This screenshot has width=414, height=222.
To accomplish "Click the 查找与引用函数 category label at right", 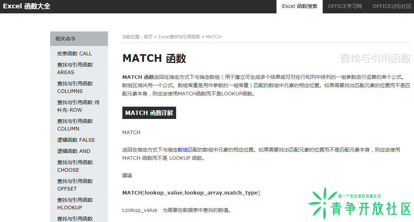I will pos(375,59).
